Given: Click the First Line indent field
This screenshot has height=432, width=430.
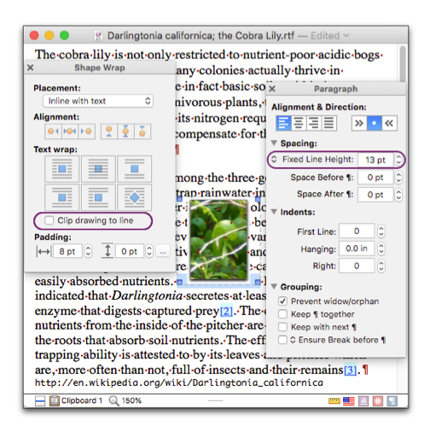Looking at the screenshot, I should point(357,231).
